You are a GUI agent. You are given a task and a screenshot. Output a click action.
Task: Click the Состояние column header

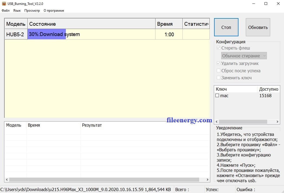(x=91, y=24)
